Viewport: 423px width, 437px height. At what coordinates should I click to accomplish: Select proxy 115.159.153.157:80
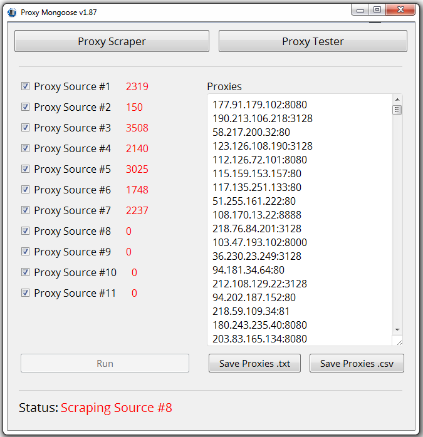[257, 173]
